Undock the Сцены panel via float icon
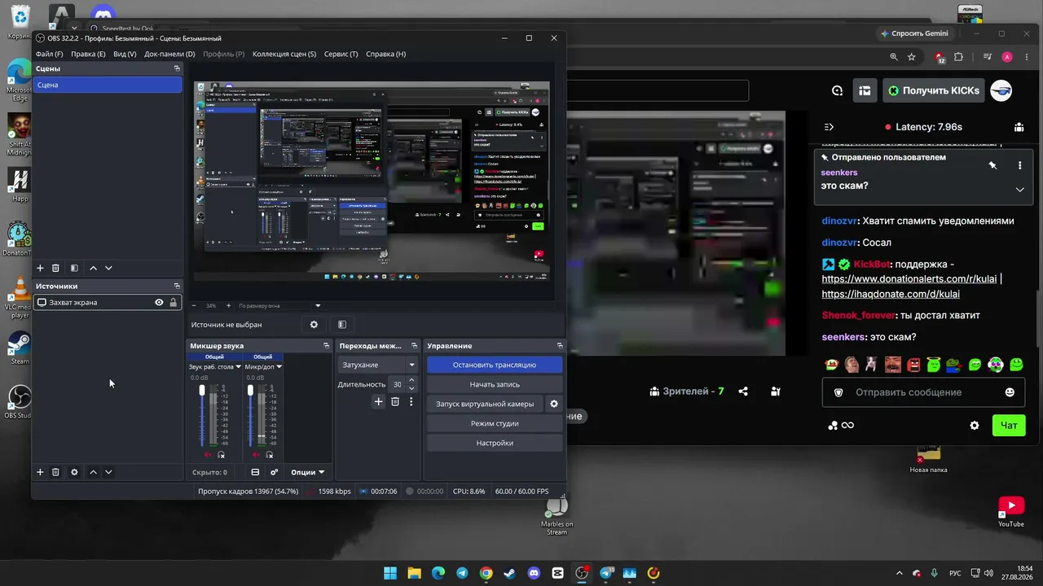The width and height of the screenshot is (1043, 586). (x=177, y=68)
